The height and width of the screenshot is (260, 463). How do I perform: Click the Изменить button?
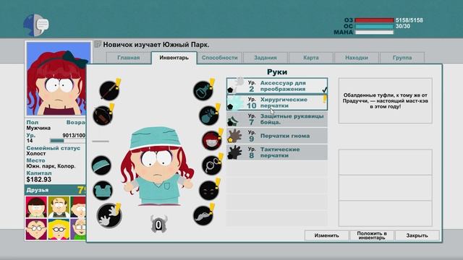pos(326,235)
